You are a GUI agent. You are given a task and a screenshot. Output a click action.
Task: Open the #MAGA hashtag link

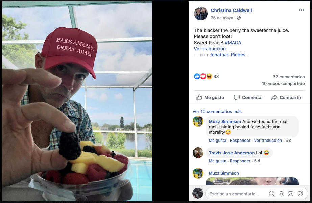pyautogui.click(x=233, y=43)
